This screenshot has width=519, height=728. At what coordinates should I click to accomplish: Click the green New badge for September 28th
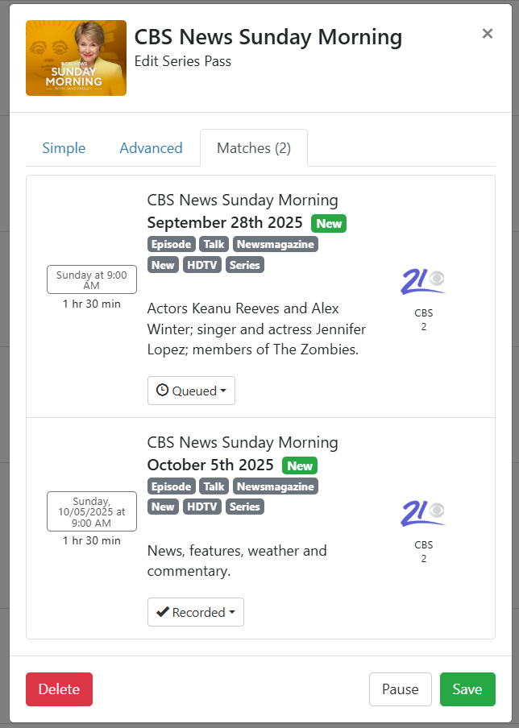click(329, 223)
